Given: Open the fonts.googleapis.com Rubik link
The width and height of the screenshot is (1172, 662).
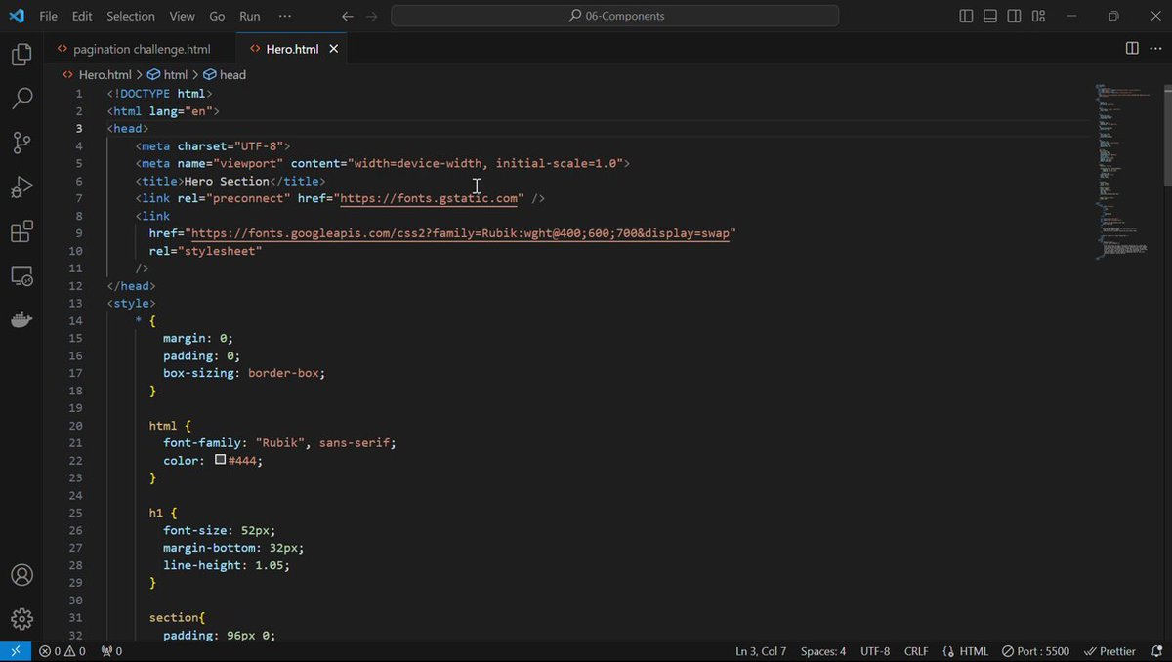Looking at the screenshot, I should click(461, 233).
